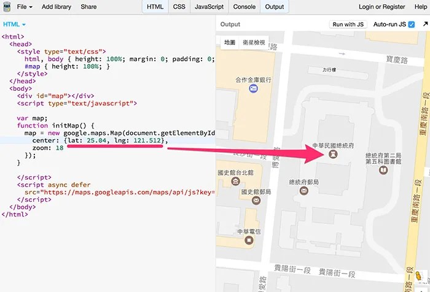Image resolution: width=430 pixels, height=292 pixels.
Task: Click the 合作金庫銀行 bank marker icon
Action: [253, 88]
